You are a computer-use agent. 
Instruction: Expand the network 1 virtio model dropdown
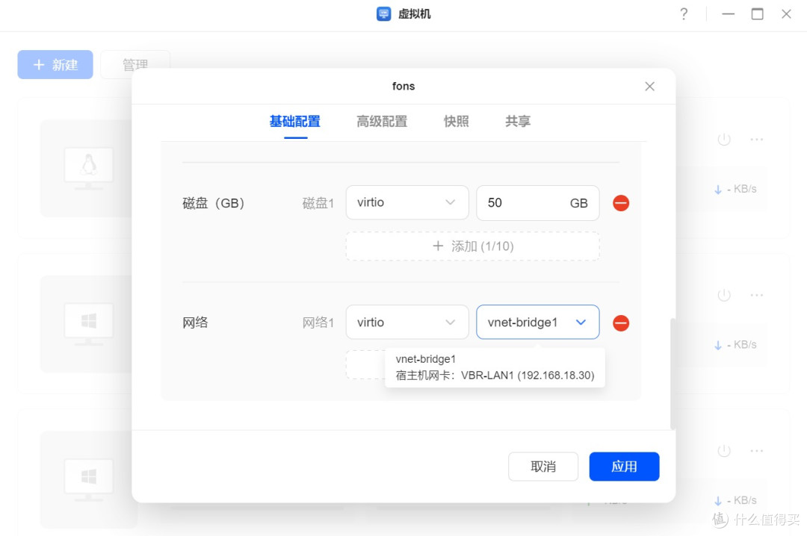pyautogui.click(x=406, y=322)
